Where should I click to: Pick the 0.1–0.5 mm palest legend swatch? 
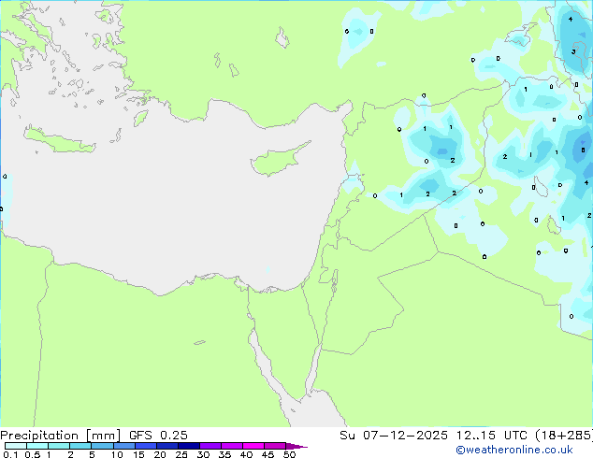click(16, 446)
